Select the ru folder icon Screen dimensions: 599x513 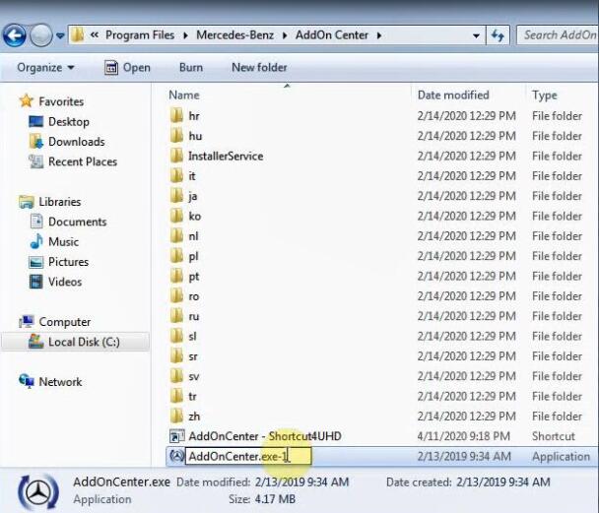click(x=176, y=316)
